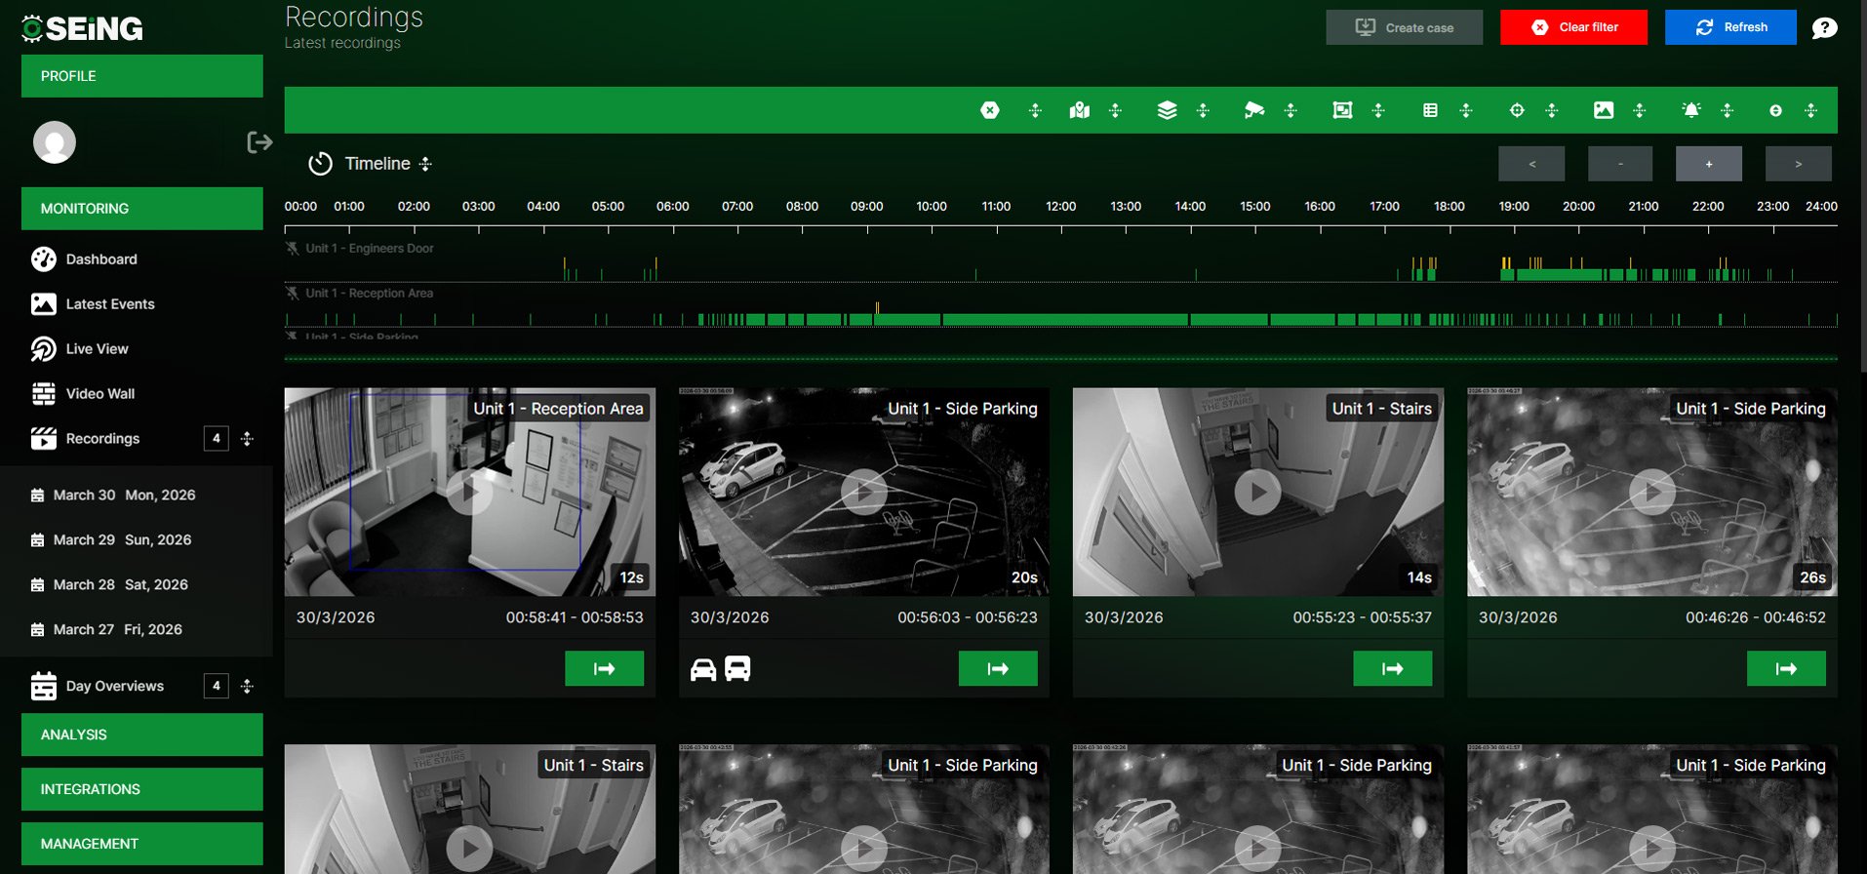
Task: Click the van icon under Side Parking recording
Action: 737,669
